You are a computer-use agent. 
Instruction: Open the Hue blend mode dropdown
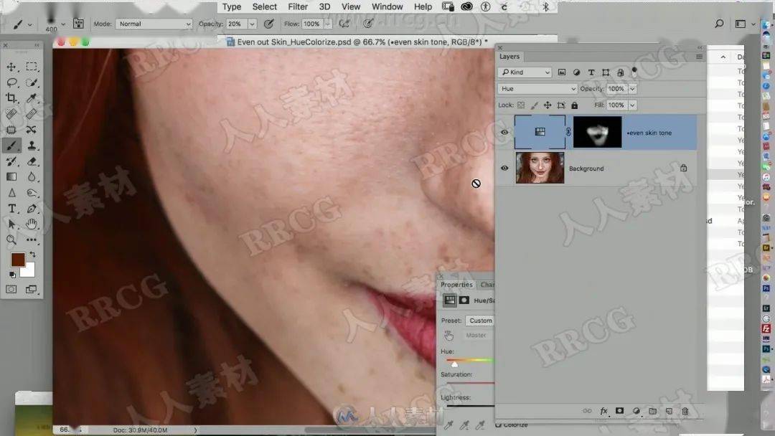(537, 89)
